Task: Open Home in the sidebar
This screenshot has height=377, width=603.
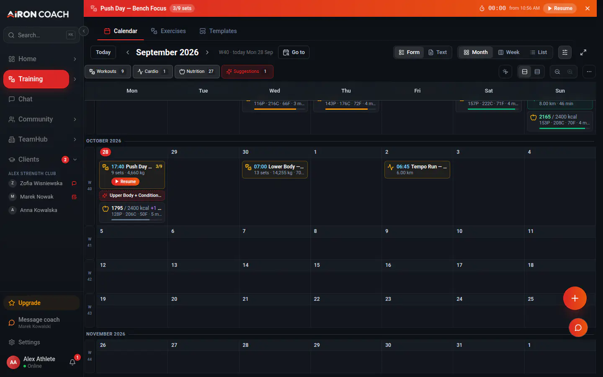Action: tap(37, 59)
